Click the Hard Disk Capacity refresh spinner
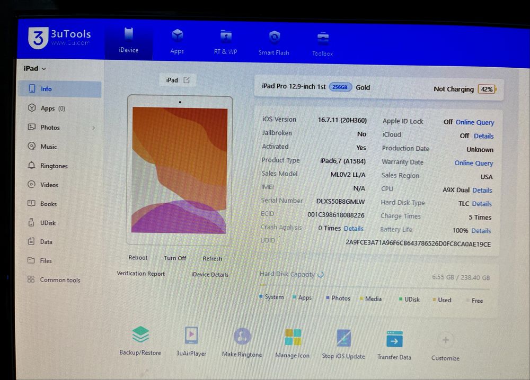This screenshot has height=380, width=530. tap(321, 275)
